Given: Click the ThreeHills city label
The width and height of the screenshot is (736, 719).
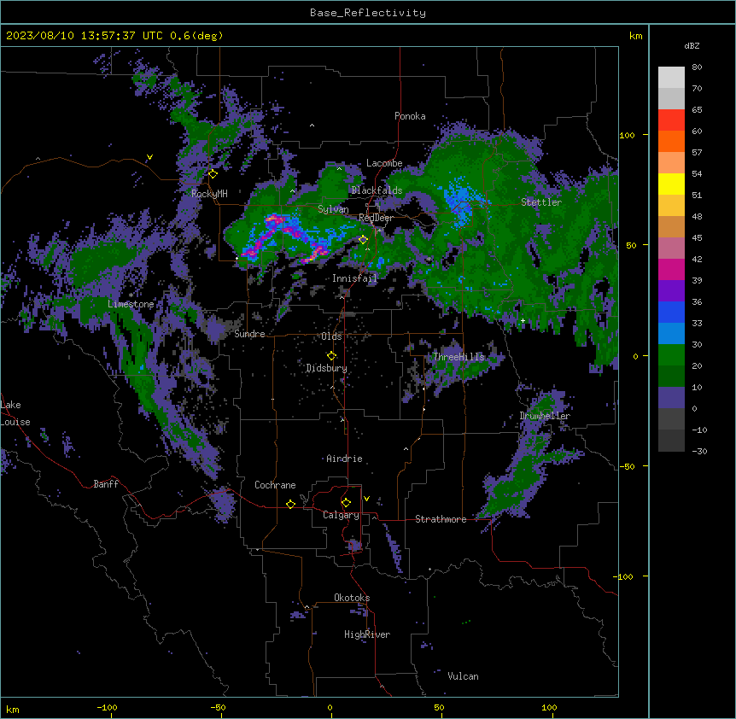Looking at the screenshot, I should coord(459,357).
